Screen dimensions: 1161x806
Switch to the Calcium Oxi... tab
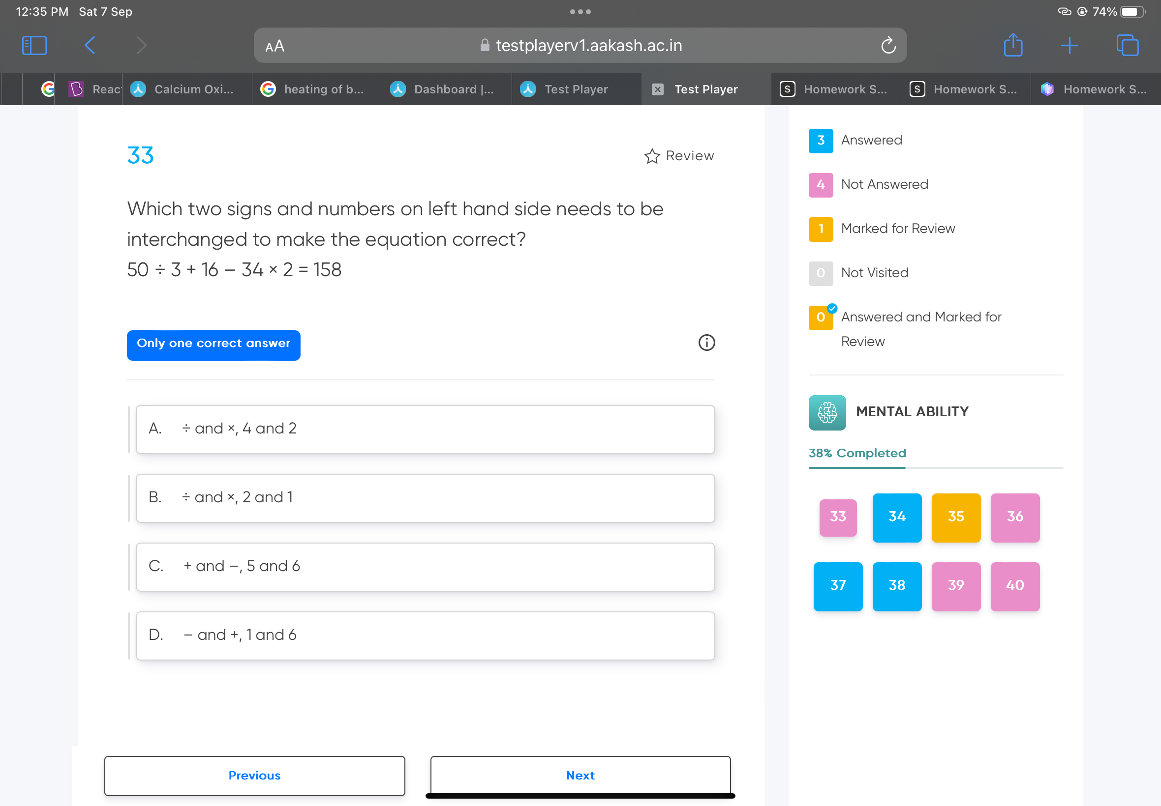187,89
